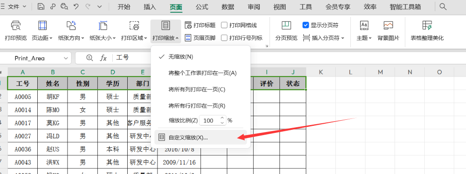Viewport: 466px width, 174px height.
Task: Click the Save icon in quick toolbar
Action: click(41, 7)
